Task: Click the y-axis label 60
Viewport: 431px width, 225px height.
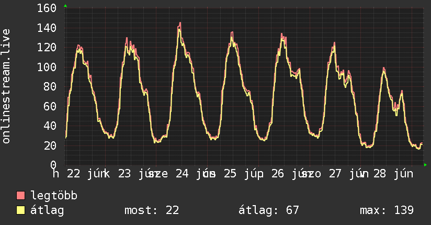Action: 50,106
